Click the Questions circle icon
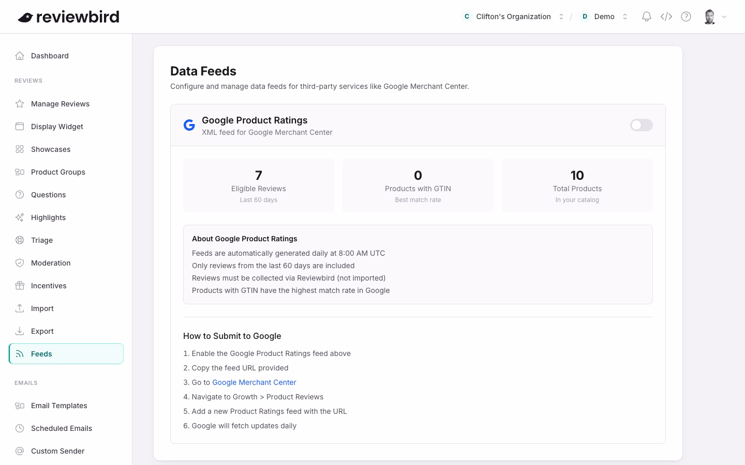 tap(20, 195)
